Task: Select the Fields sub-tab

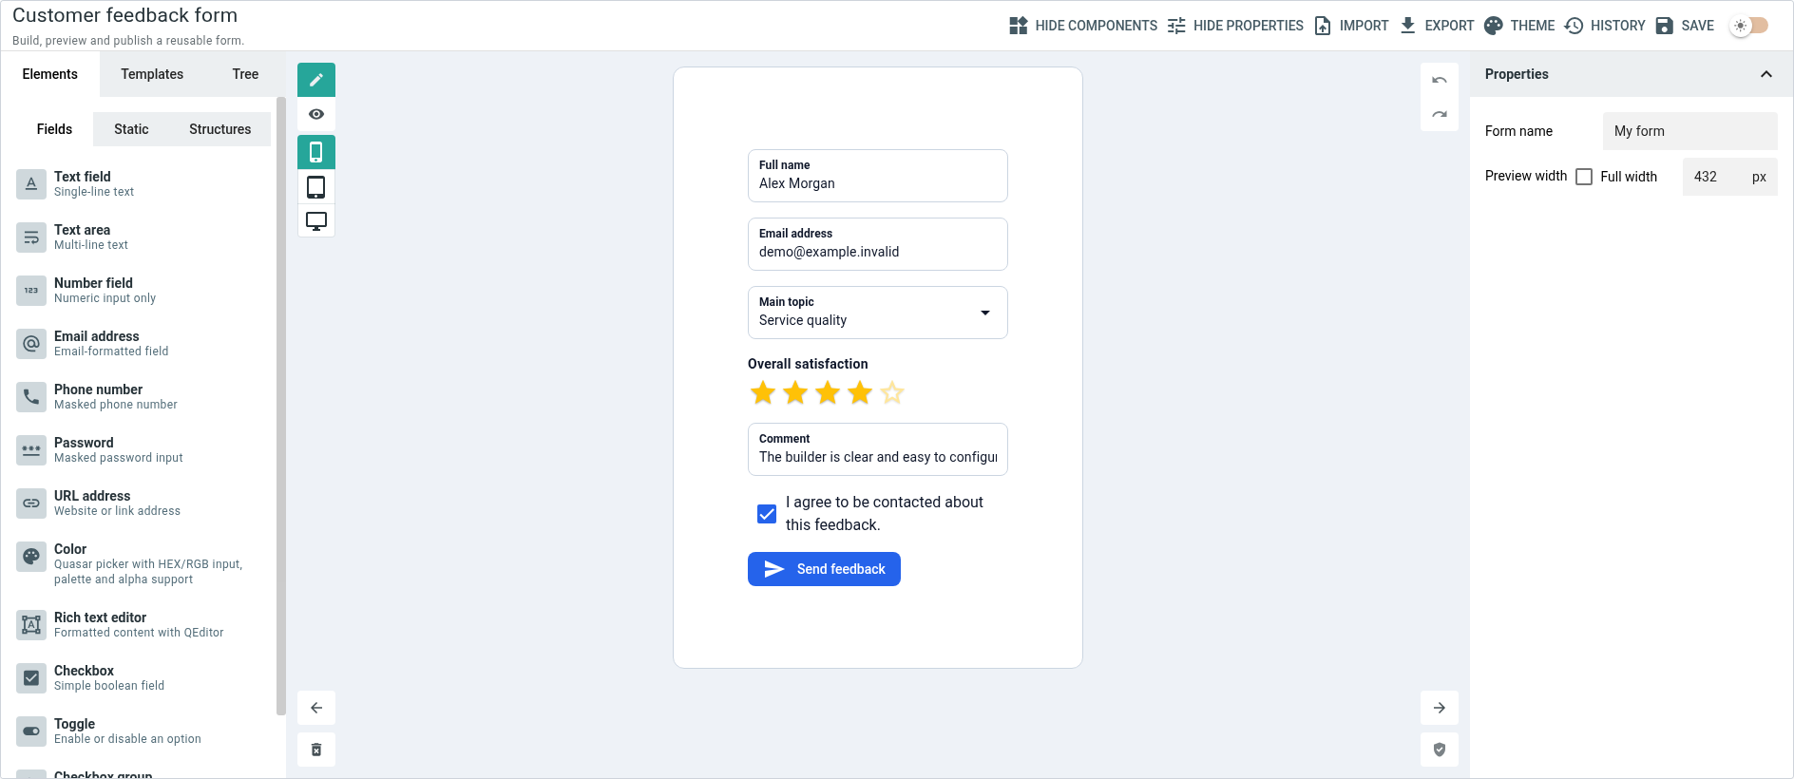Action: click(54, 129)
